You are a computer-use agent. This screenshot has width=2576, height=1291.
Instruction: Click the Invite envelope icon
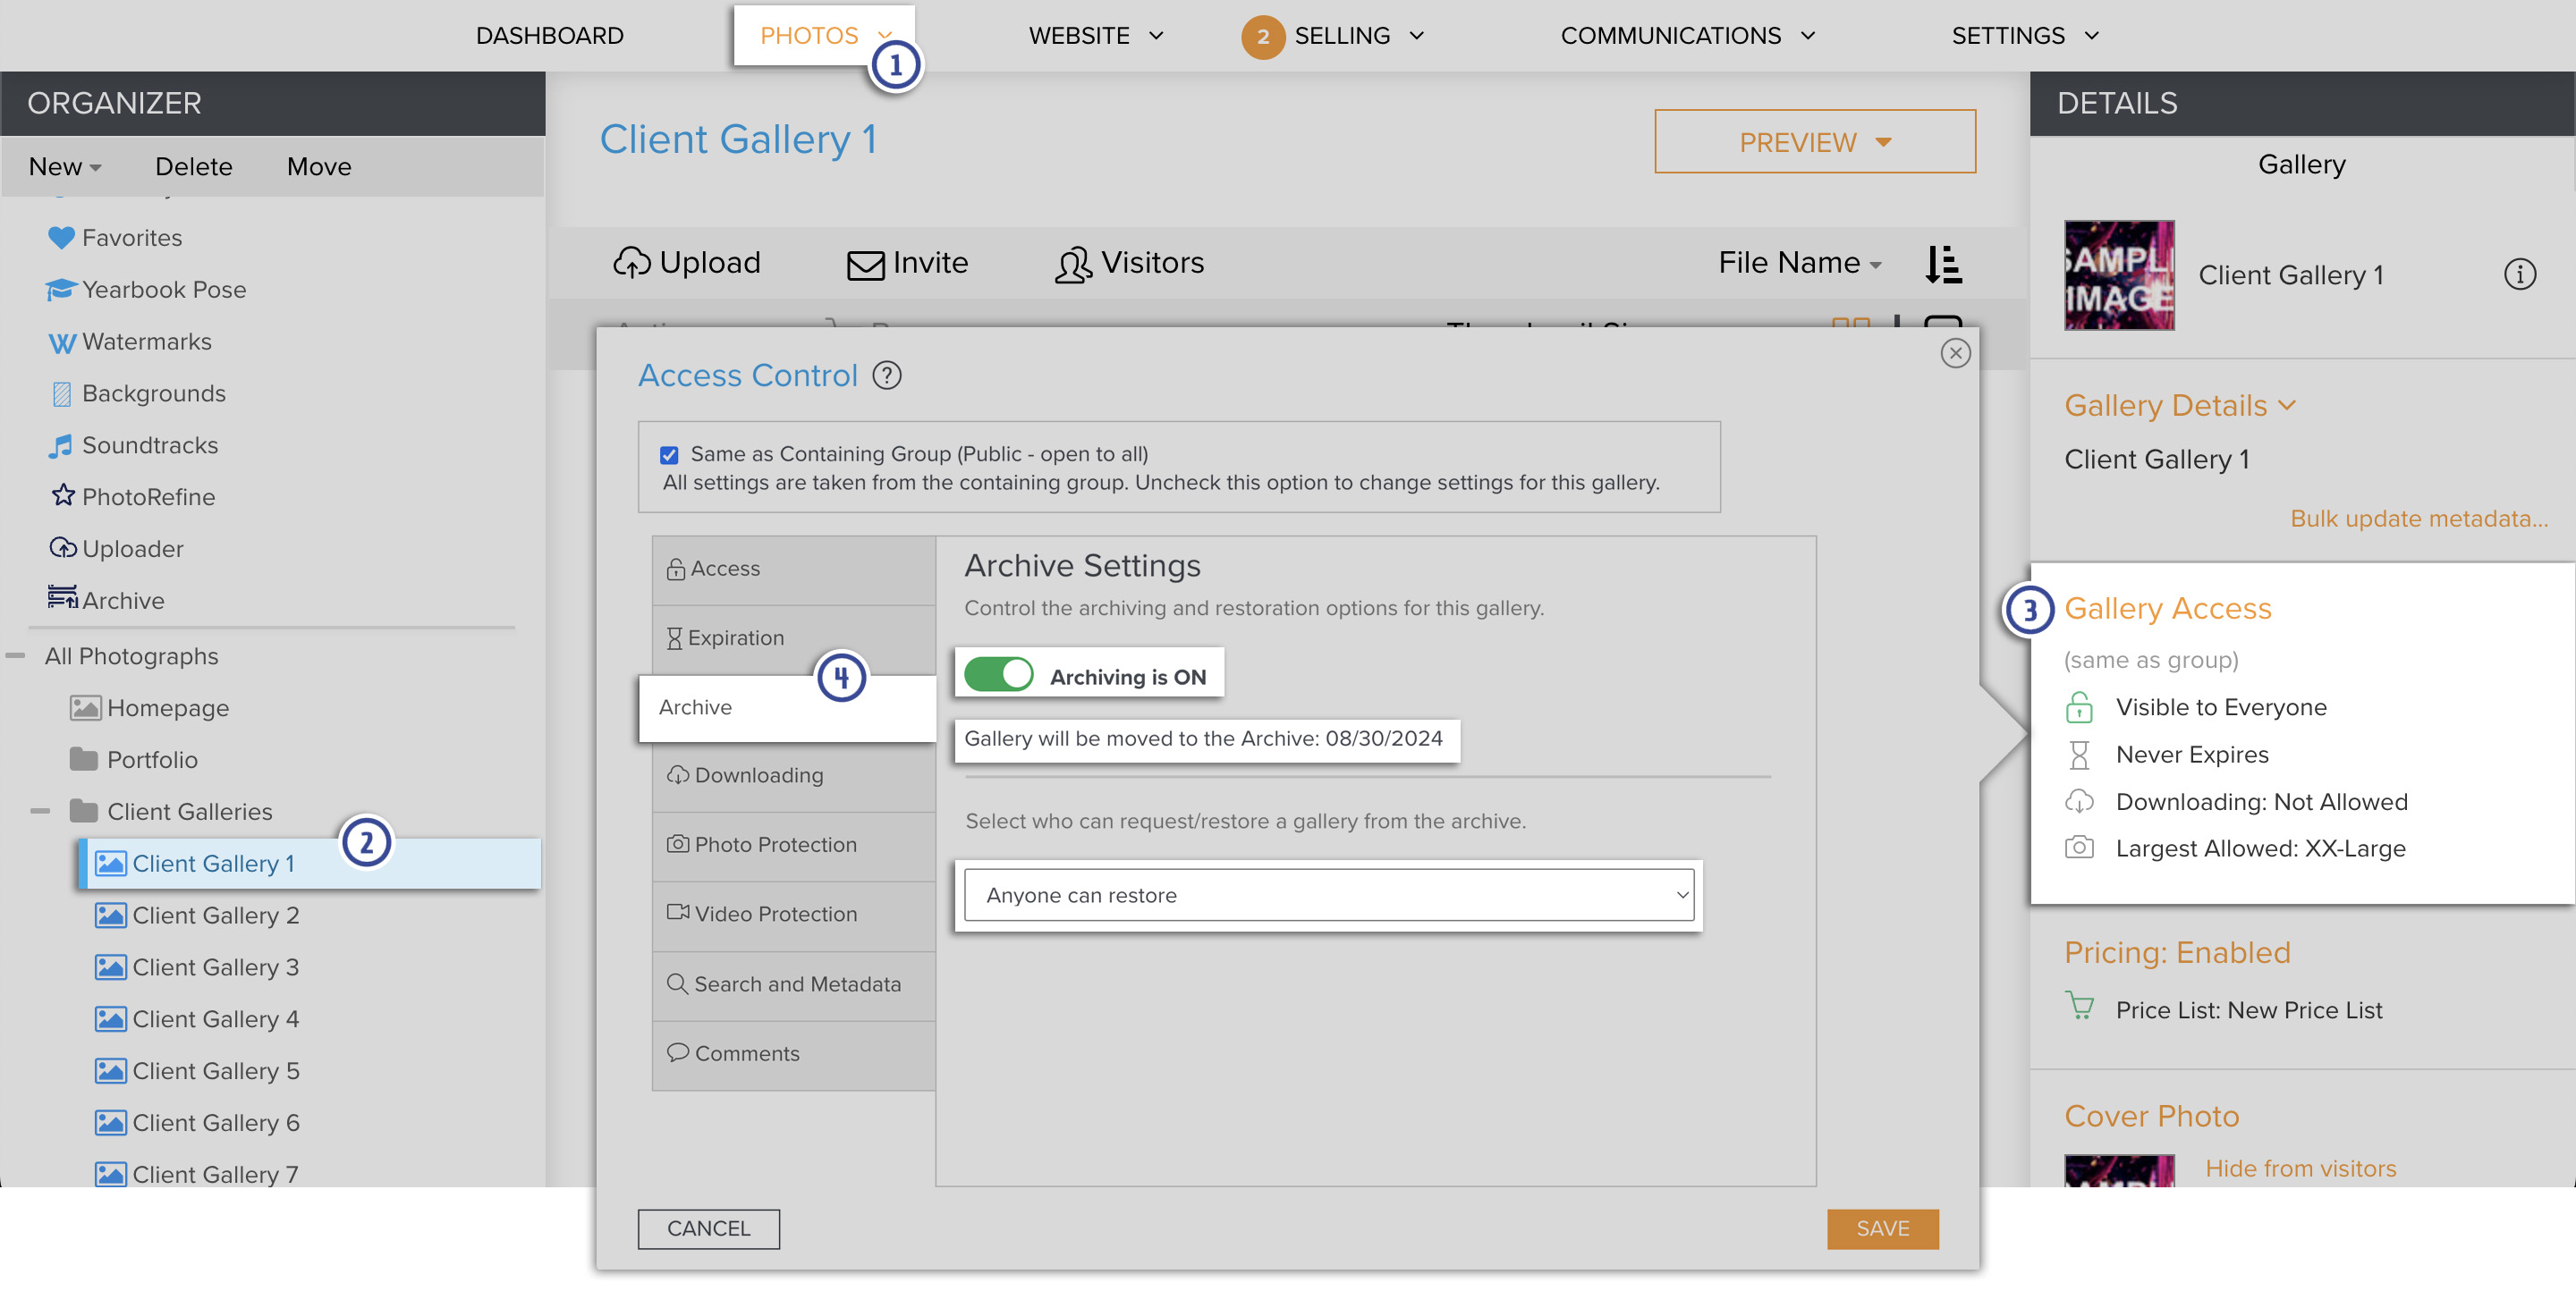point(866,265)
